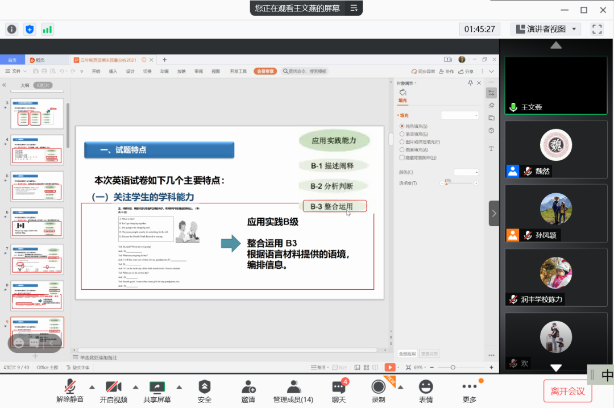Click the WPS fit-to-window zoom icon
The width and height of the screenshot is (614, 408).
[408, 367]
